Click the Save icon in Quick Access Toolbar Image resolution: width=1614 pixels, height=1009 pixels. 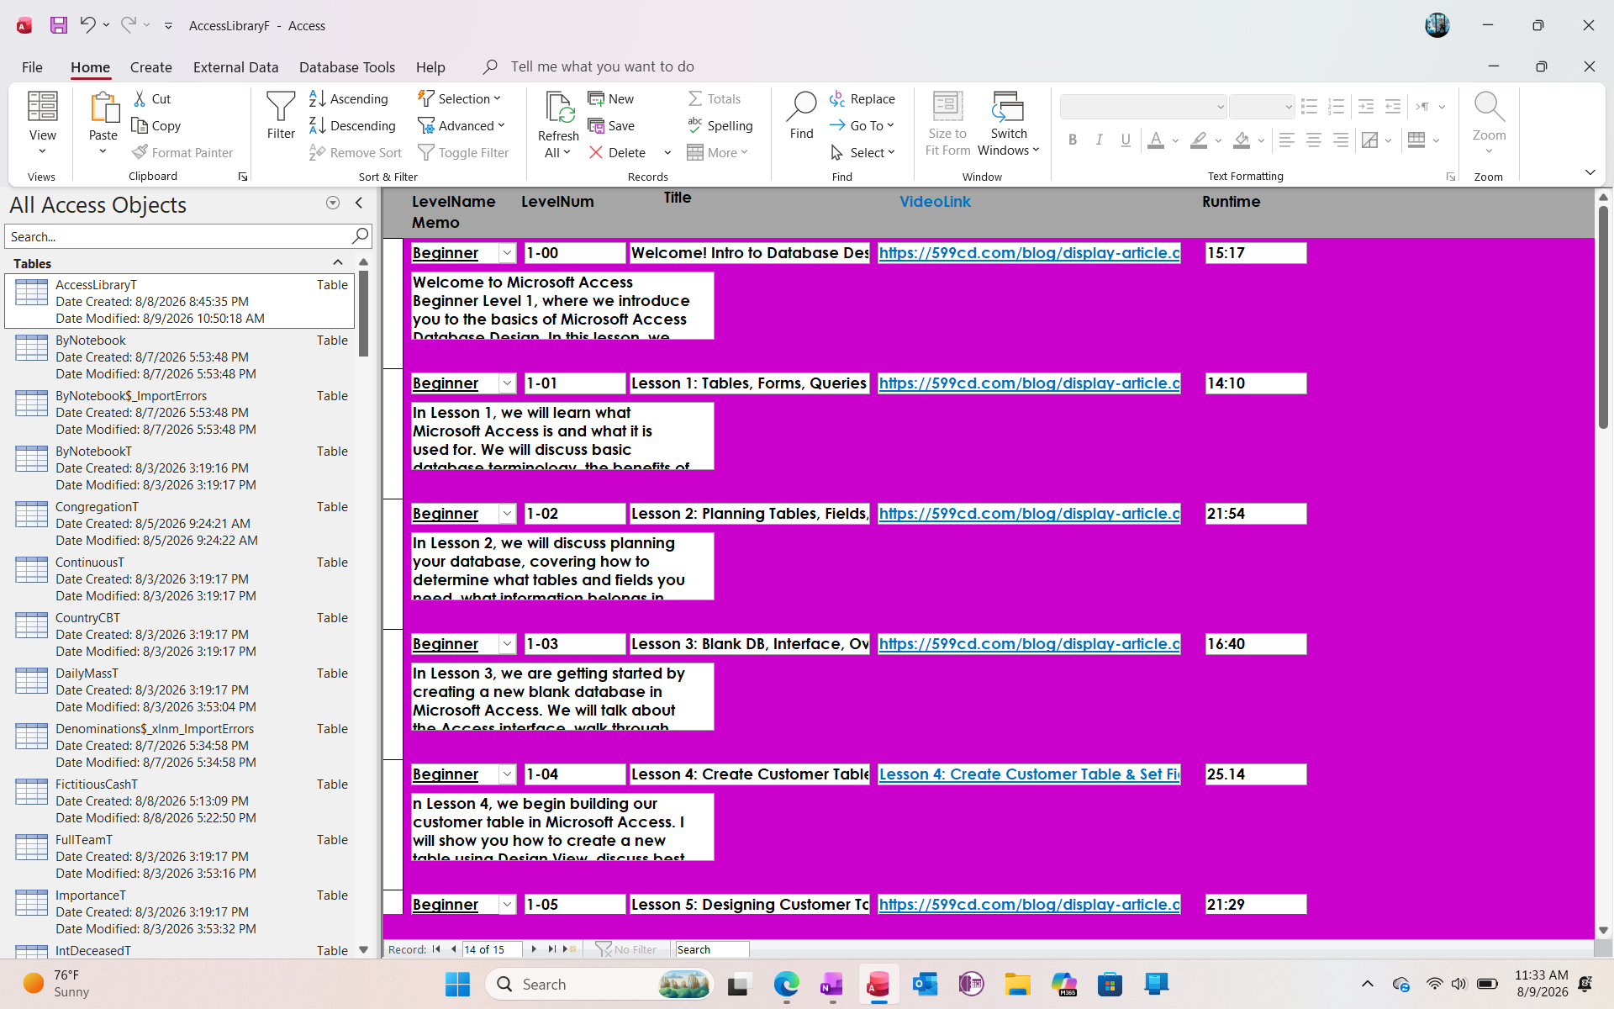point(58,25)
